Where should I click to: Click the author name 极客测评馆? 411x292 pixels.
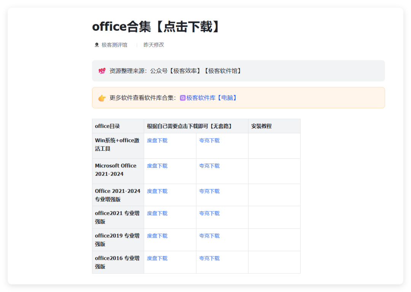click(114, 45)
